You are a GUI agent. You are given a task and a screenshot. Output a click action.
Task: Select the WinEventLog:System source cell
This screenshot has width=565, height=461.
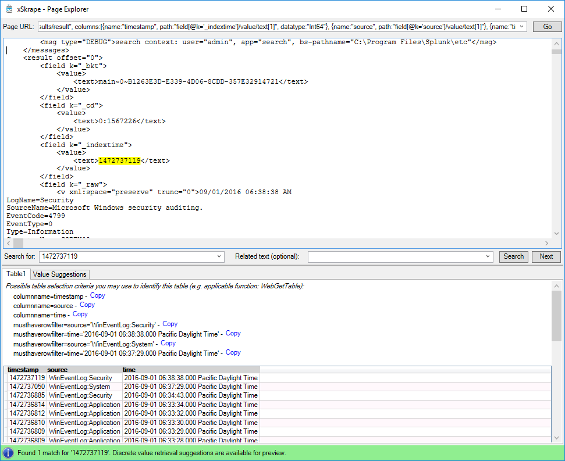[x=84, y=387]
